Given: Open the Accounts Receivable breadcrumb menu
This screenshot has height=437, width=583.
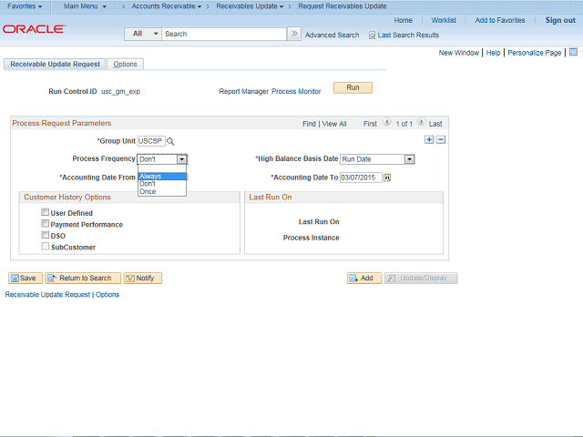Looking at the screenshot, I should tap(166, 6).
